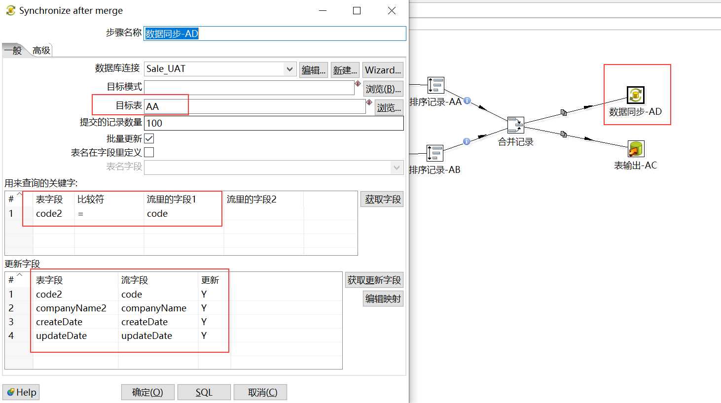The image size is (721, 403).
Task: Click key table cell code2
Action: (54, 213)
